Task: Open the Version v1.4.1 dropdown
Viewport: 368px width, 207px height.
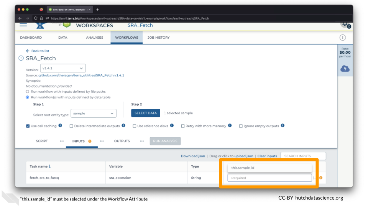Action: 63,68
